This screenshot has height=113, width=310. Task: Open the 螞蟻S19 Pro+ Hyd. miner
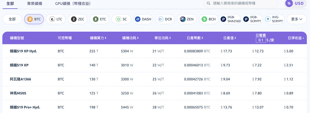25,107
